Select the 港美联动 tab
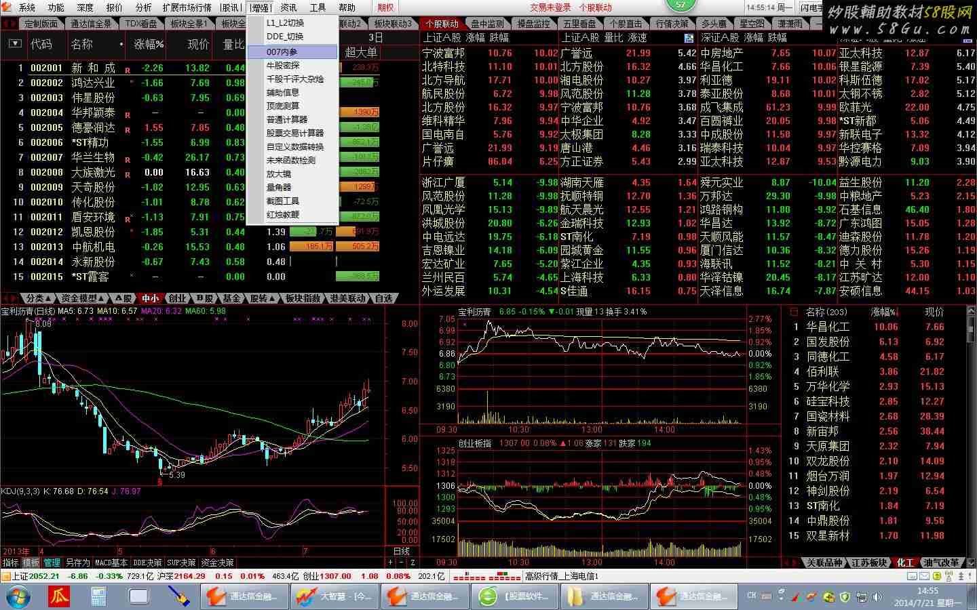 [347, 298]
